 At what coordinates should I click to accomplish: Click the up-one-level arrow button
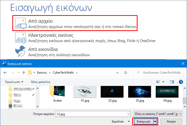click(x=24, y=73)
